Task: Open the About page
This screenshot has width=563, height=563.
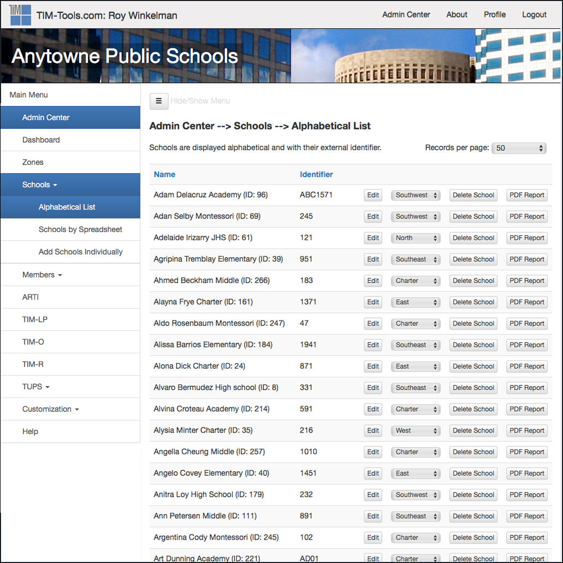Action: pos(457,15)
